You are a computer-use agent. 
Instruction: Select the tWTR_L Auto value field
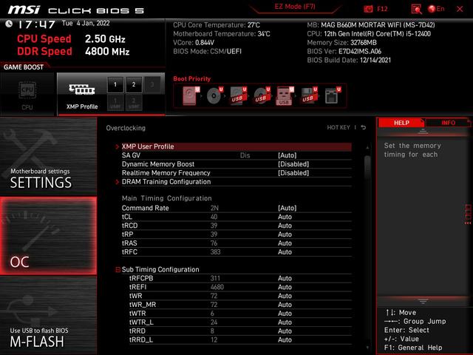pyautogui.click(x=285, y=322)
